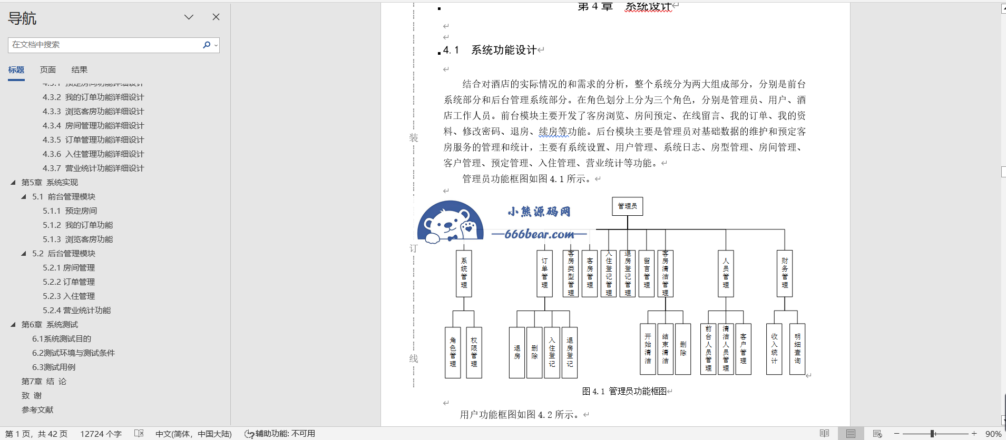Viewport: 1006px width, 440px height.
Task: Jump to heading 5.2.3 入住管理
Action: click(x=69, y=296)
